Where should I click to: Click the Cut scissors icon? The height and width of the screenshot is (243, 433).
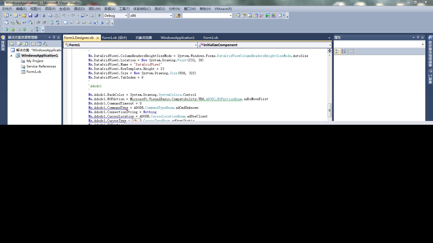(44, 16)
